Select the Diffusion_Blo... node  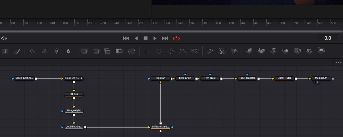click(x=160, y=127)
